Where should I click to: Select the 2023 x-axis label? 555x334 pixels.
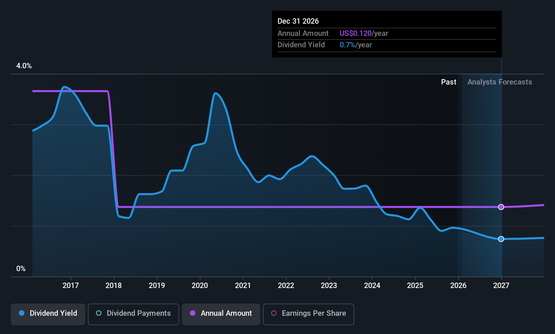pos(329,286)
